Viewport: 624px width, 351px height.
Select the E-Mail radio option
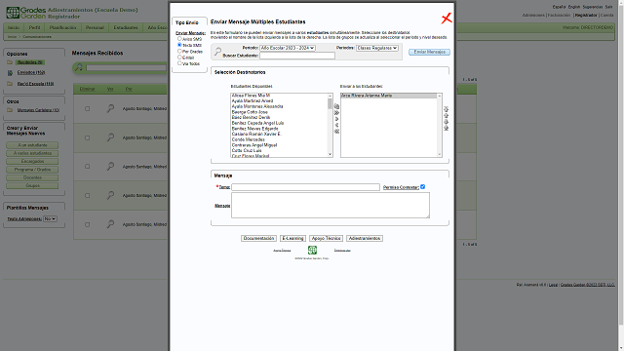click(x=179, y=57)
